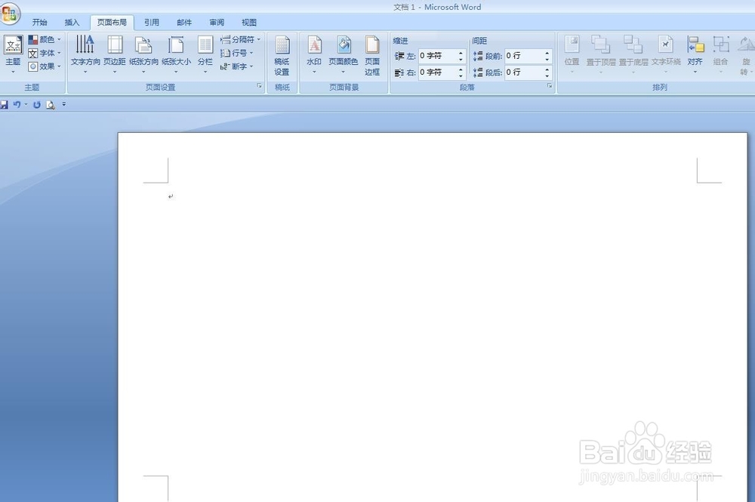
Task: Choose paper Orientation (纸张方向)
Action: [143, 53]
